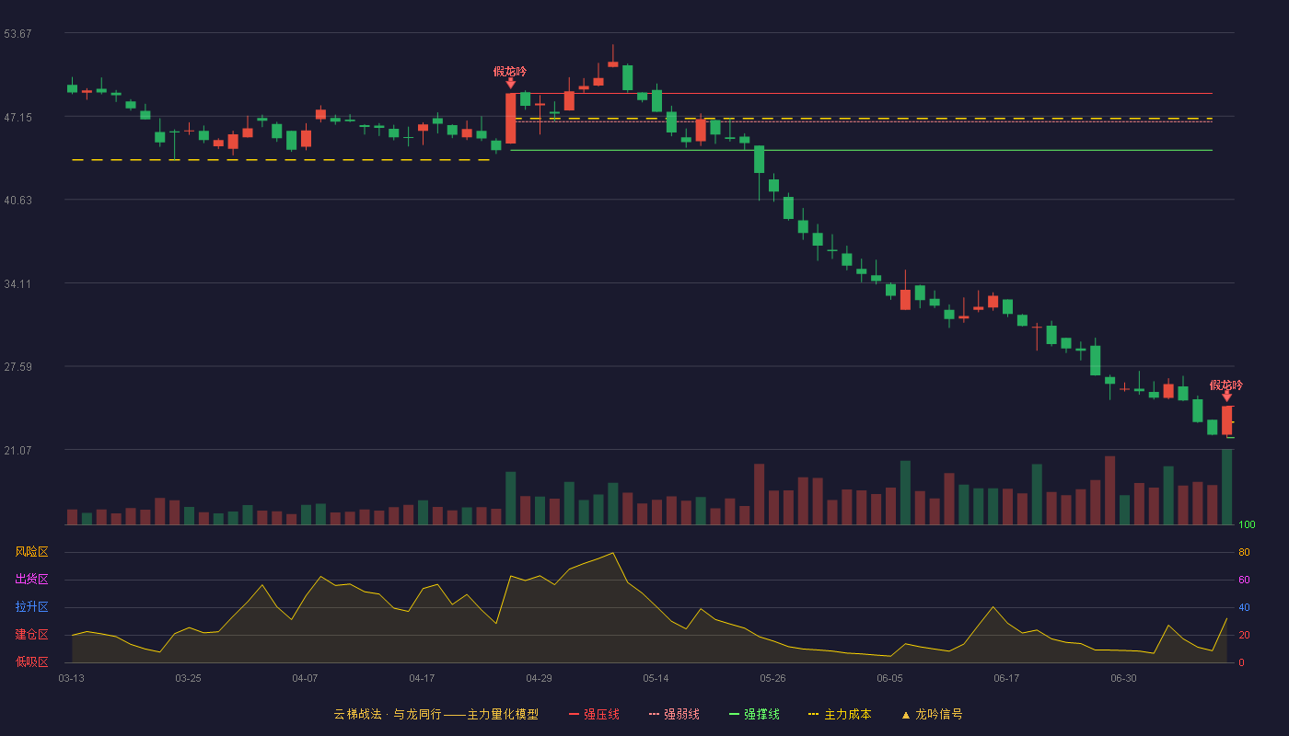Click the 04-07 date label

coord(305,678)
